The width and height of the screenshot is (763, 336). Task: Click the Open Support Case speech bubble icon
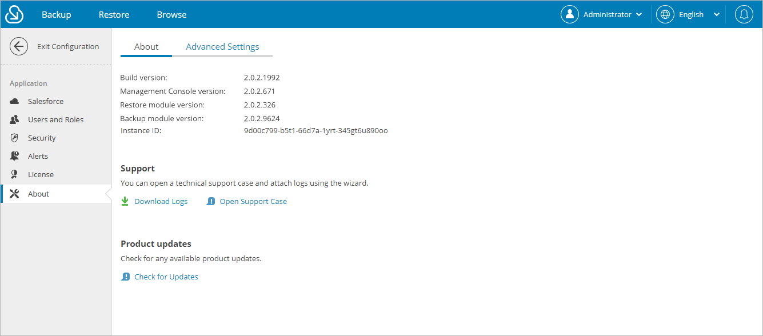211,201
